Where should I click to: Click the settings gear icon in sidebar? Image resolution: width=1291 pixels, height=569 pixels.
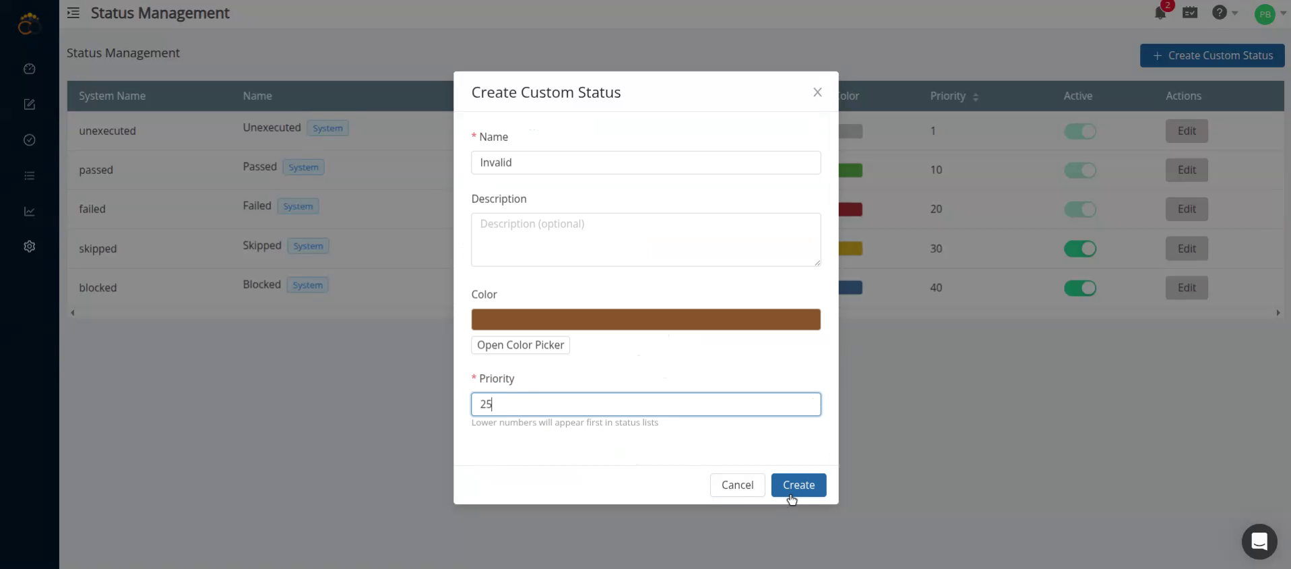coord(29,247)
